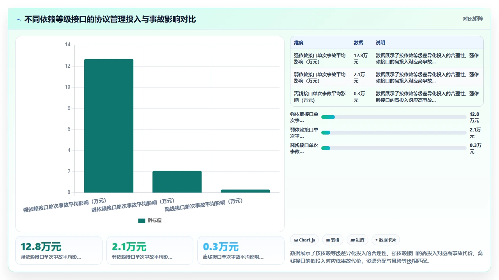
Task: Open the 0.3万元 stat card
Action: point(241,250)
